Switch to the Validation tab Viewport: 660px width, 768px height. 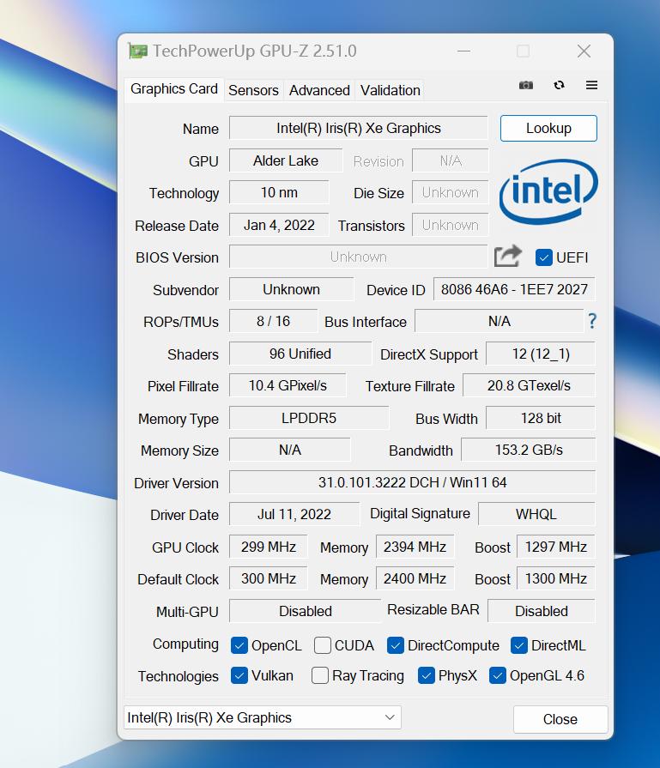pyautogui.click(x=390, y=91)
